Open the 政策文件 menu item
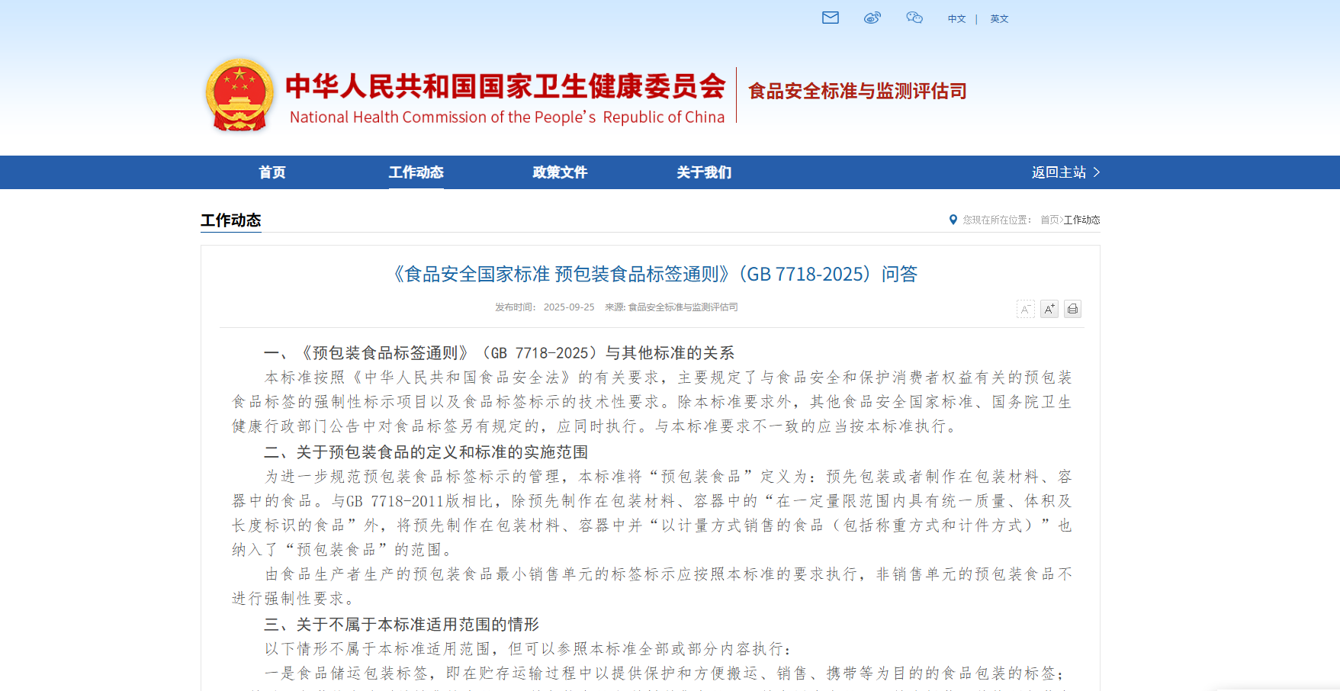 [560, 172]
